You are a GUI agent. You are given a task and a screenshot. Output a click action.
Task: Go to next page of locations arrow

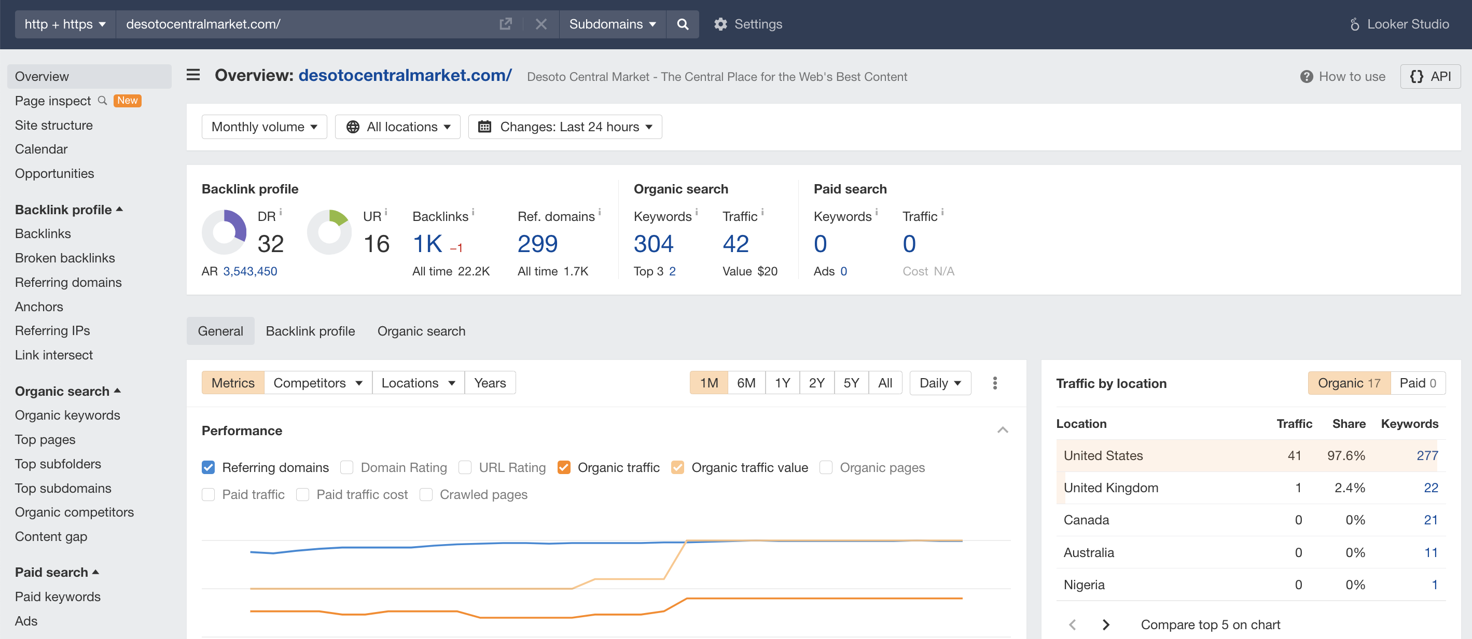coord(1106,624)
